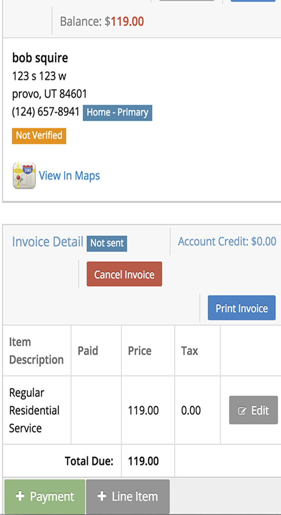Open the Paid column header
Screen dimensions: 281x515
tap(88, 350)
